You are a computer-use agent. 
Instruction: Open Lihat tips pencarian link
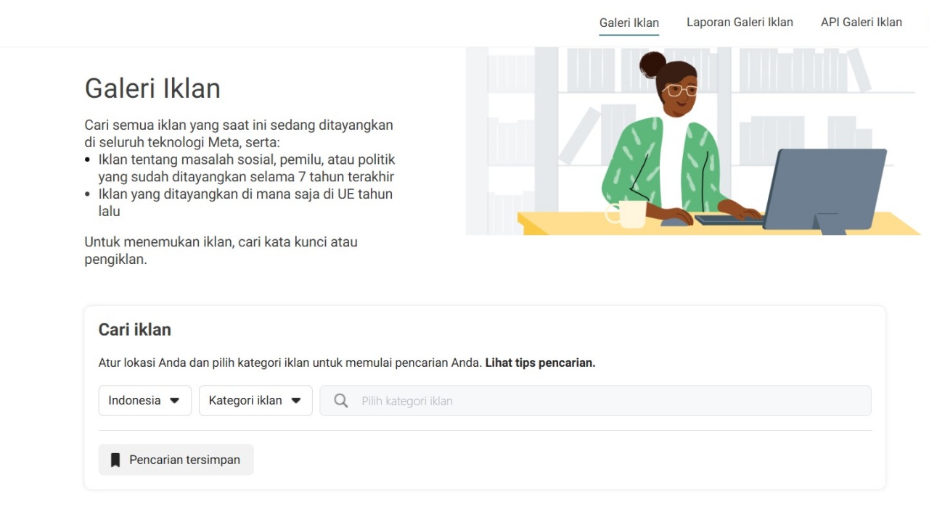tap(539, 362)
